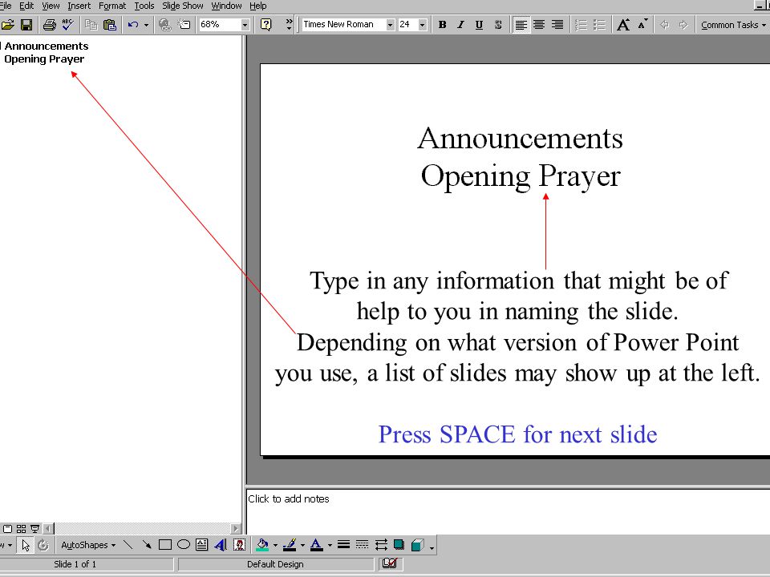Click Increase Font Size icon
770x577 pixels.
(623, 25)
